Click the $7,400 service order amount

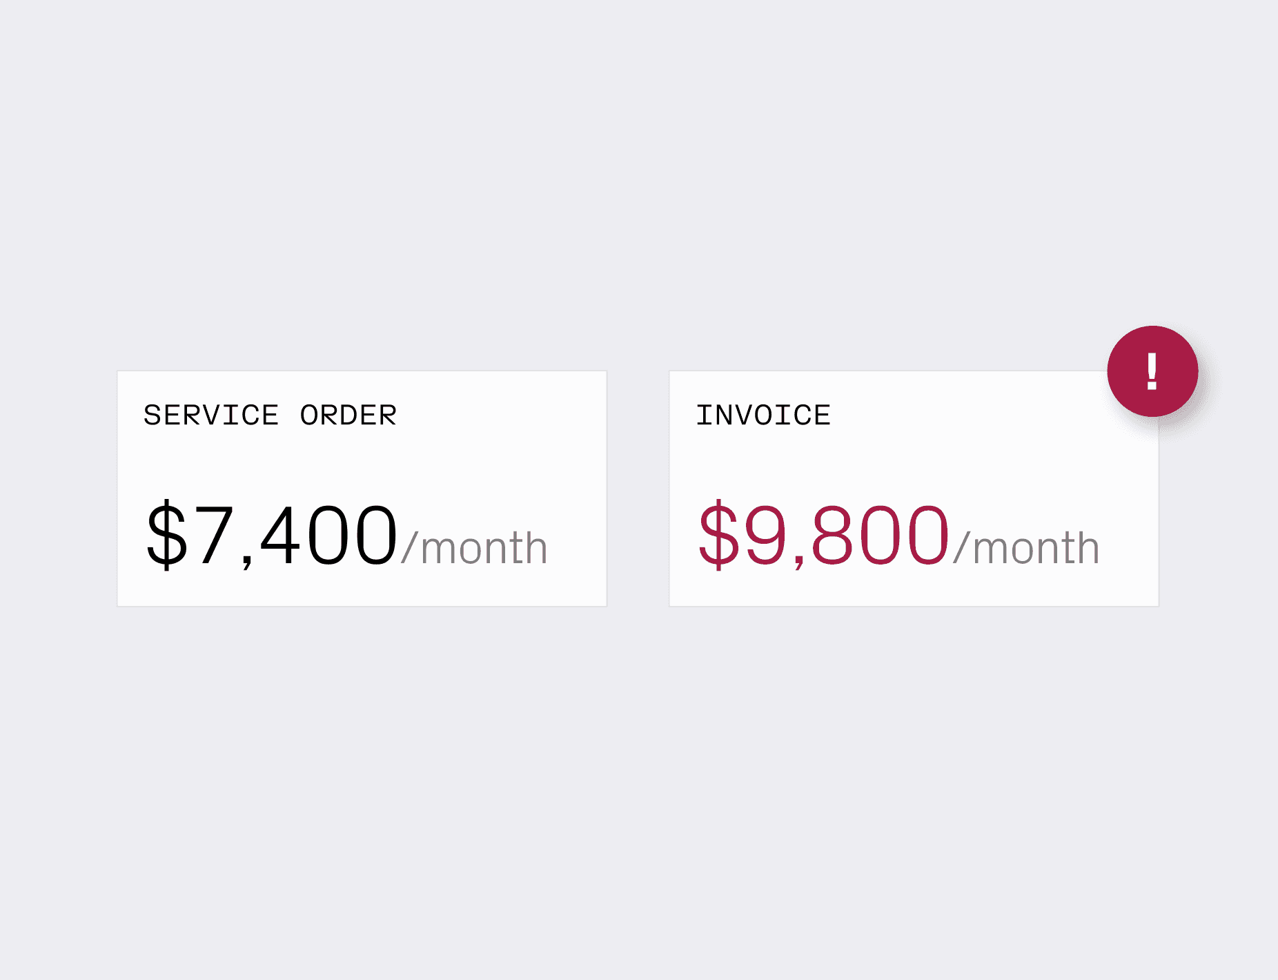272,535
